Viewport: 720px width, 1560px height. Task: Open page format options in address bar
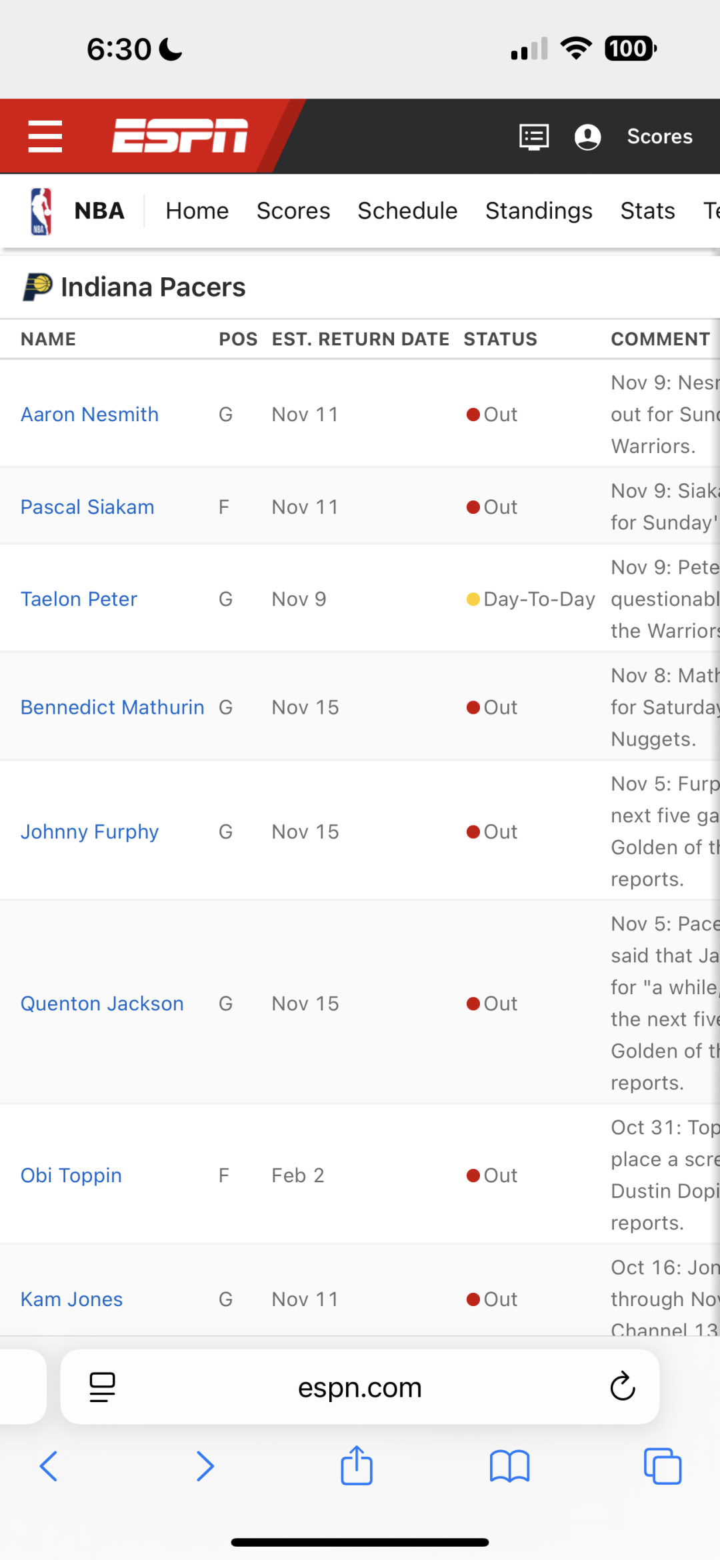pos(102,1387)
